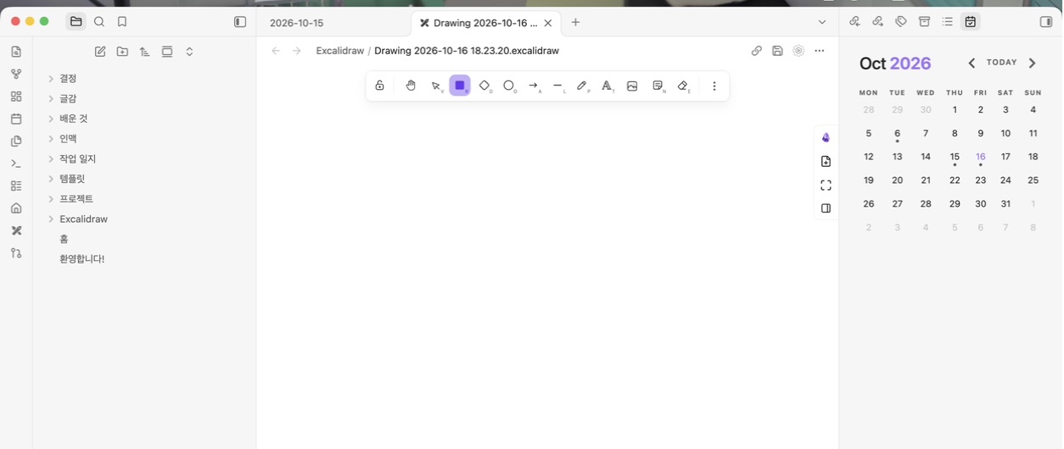Select the Text tool
1064x449 pixels.
608,86
